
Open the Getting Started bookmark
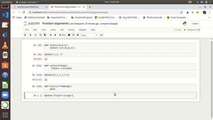point(35,17)
